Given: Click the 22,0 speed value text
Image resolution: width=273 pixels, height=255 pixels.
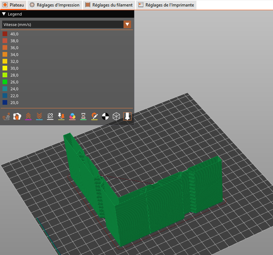Looking at the screenshot, I should (14, 96).
